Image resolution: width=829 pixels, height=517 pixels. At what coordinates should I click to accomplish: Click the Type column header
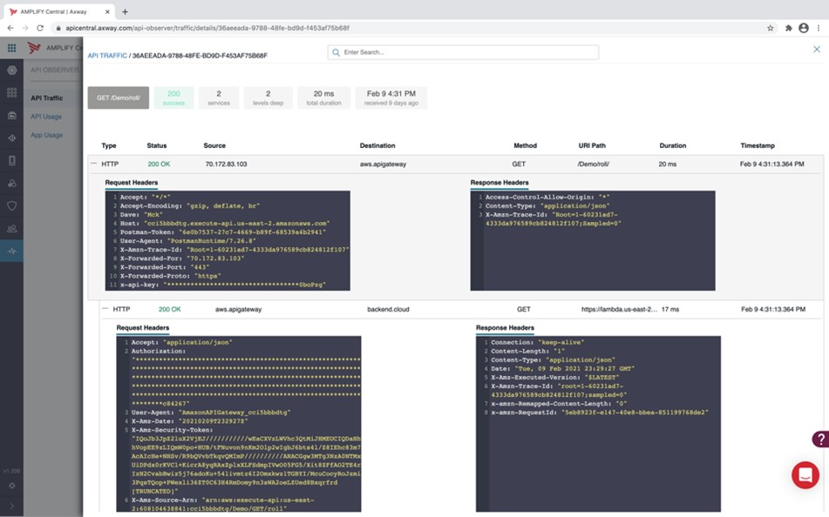tap(109, 145)
